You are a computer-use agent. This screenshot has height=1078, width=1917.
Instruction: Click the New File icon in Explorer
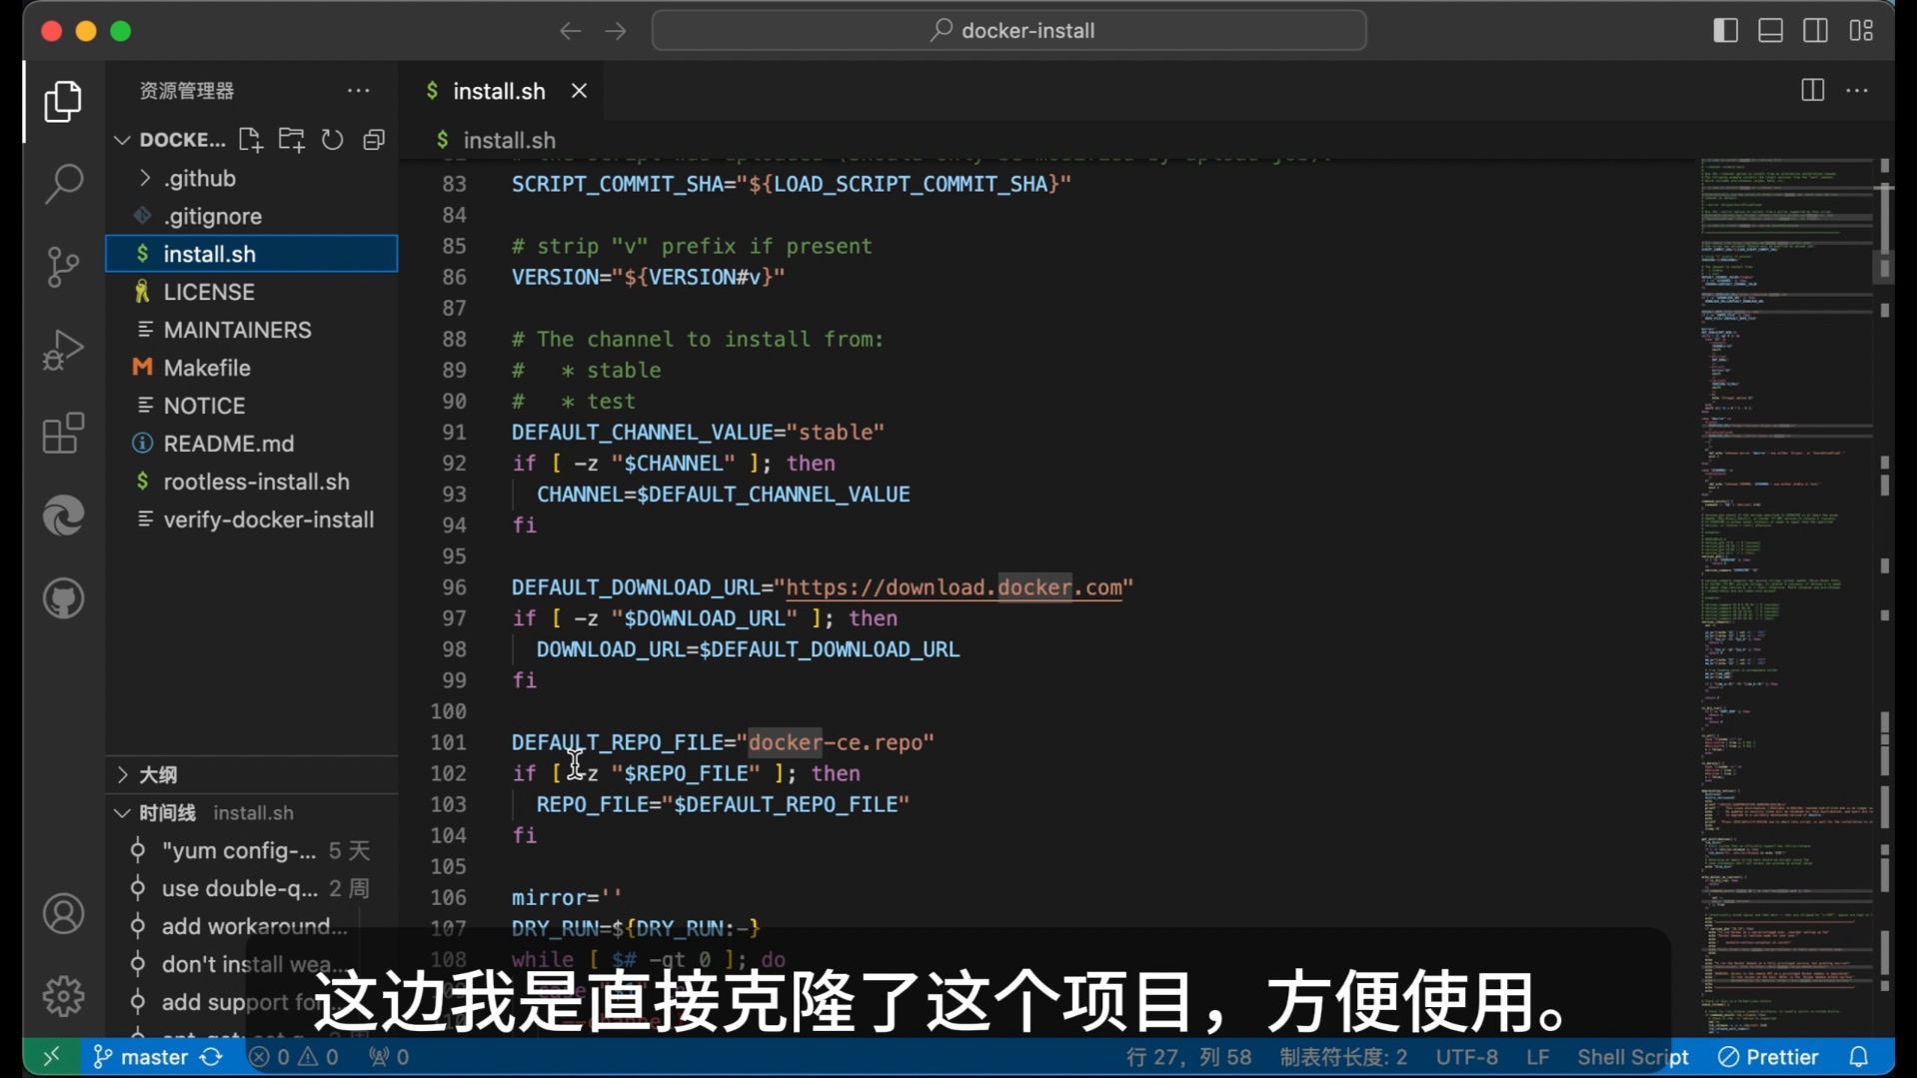(250, 140)
